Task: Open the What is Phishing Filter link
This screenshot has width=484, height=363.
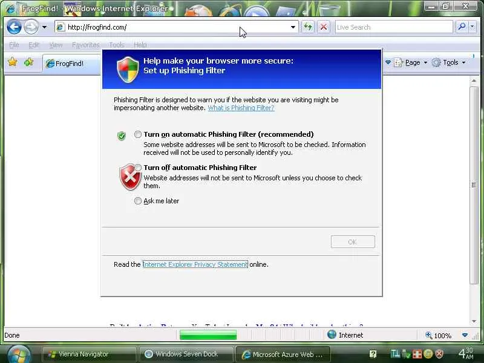Action: pyautogui.click(x=241, y=108)
